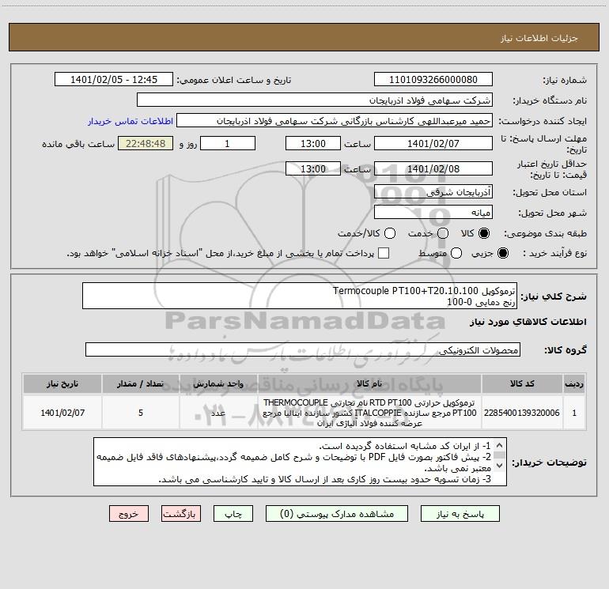Click the چاپ print button
This screenshot has height=589, width=609.
point(233,514)
